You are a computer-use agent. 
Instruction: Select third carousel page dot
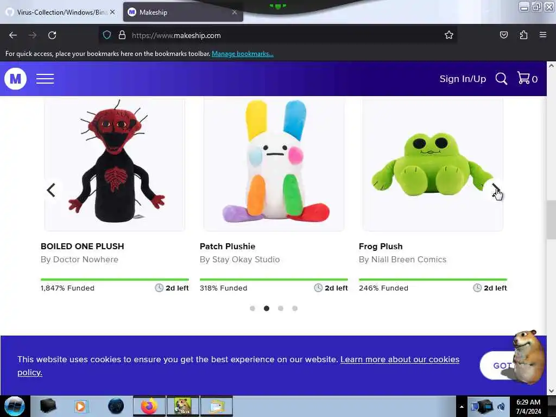281,308
